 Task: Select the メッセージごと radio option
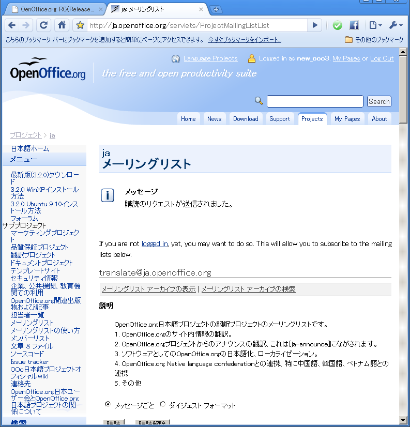click(x=108, y=404)
